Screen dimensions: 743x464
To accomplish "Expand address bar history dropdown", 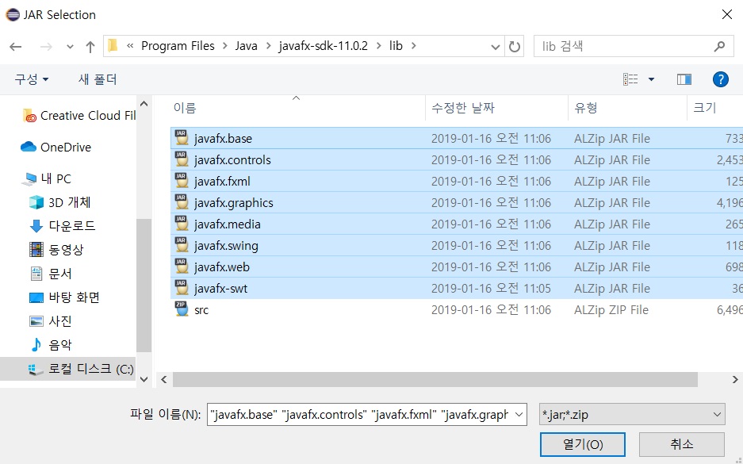I will click(495, 47).
